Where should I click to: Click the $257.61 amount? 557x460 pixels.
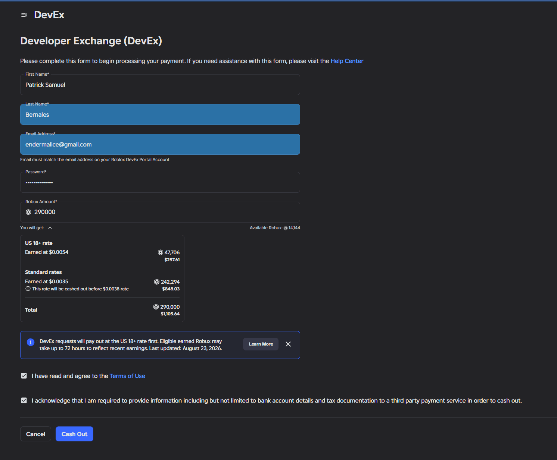(172, 260)
